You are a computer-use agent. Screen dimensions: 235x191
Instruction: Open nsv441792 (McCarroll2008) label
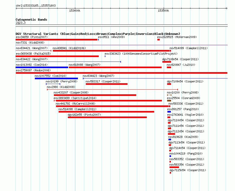click(76, 104)
